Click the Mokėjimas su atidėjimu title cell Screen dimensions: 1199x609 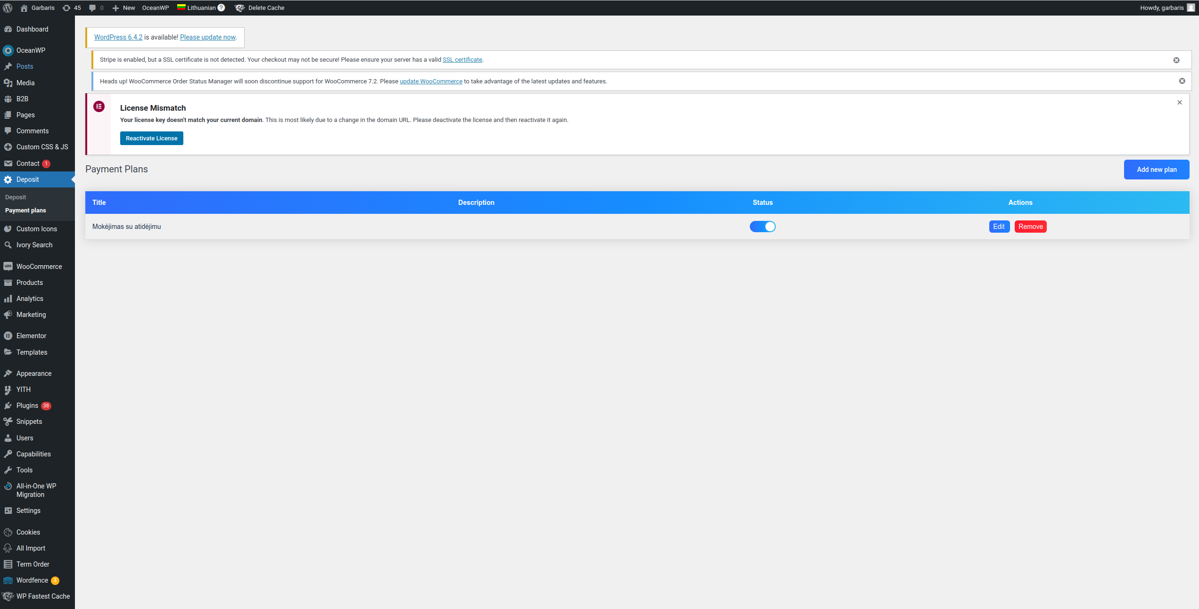coord(127,227)
